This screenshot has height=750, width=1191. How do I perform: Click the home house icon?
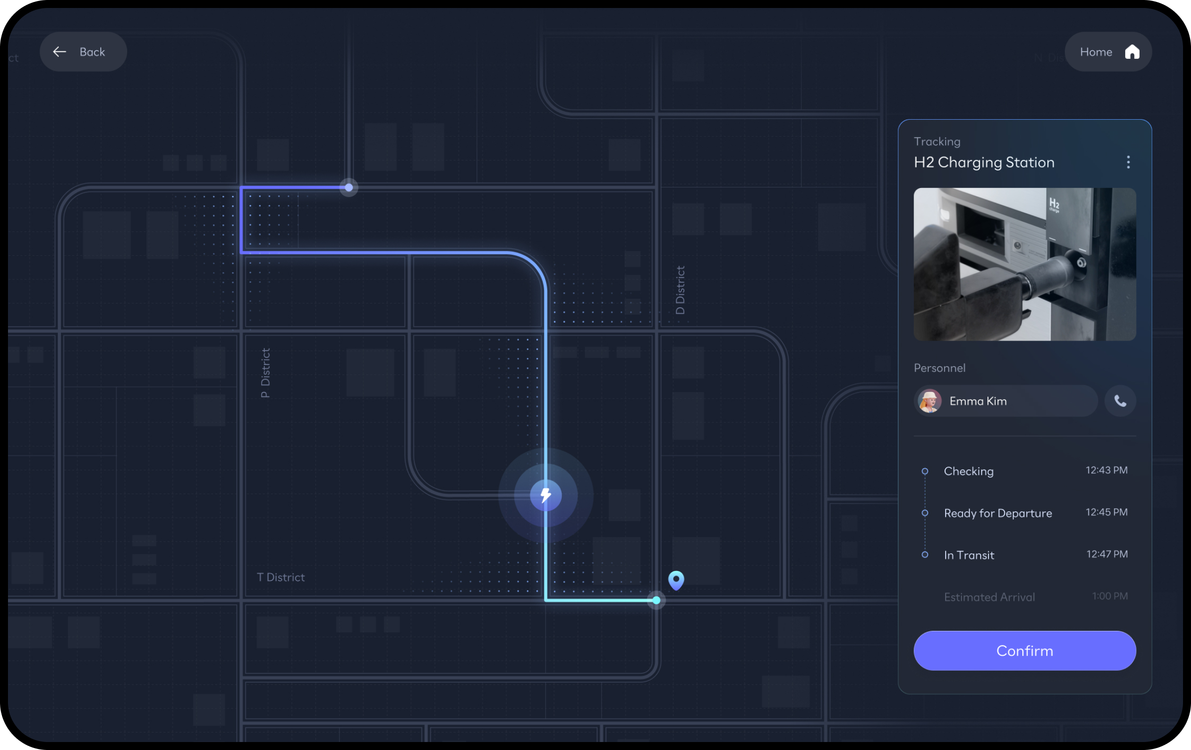click(1132, 52)
